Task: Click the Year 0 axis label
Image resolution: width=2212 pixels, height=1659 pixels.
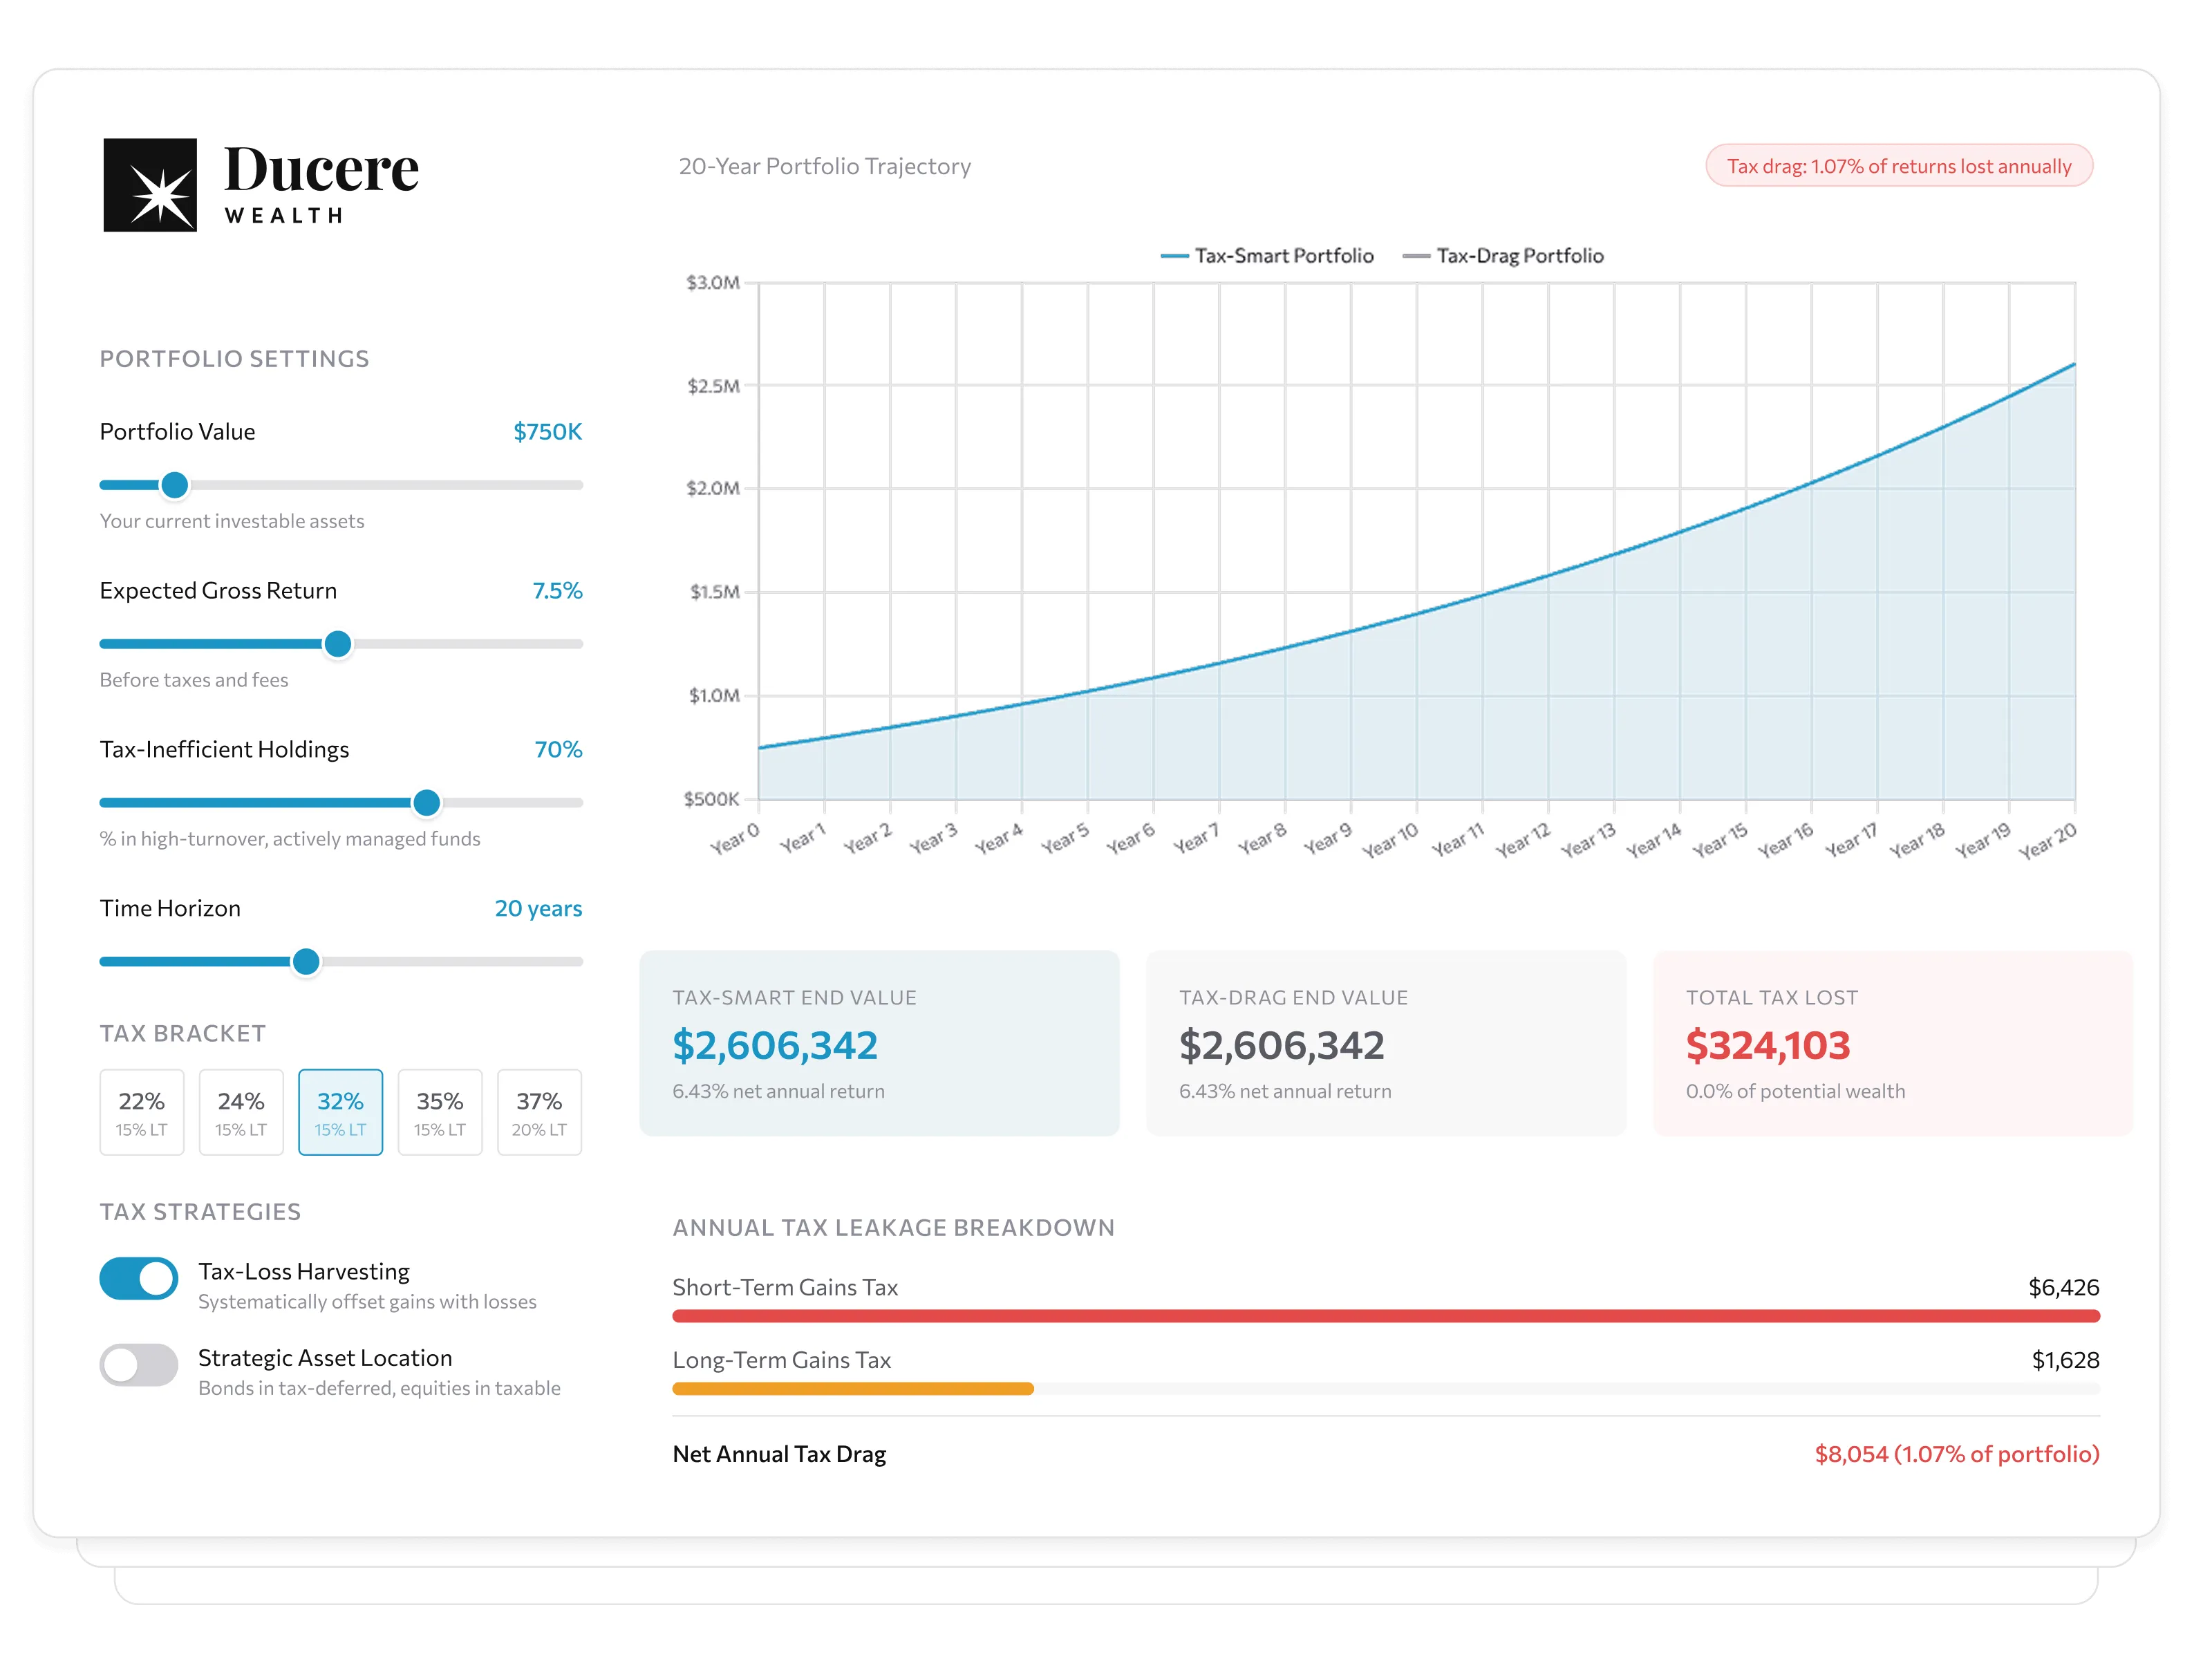Action: tap(735, 839)
